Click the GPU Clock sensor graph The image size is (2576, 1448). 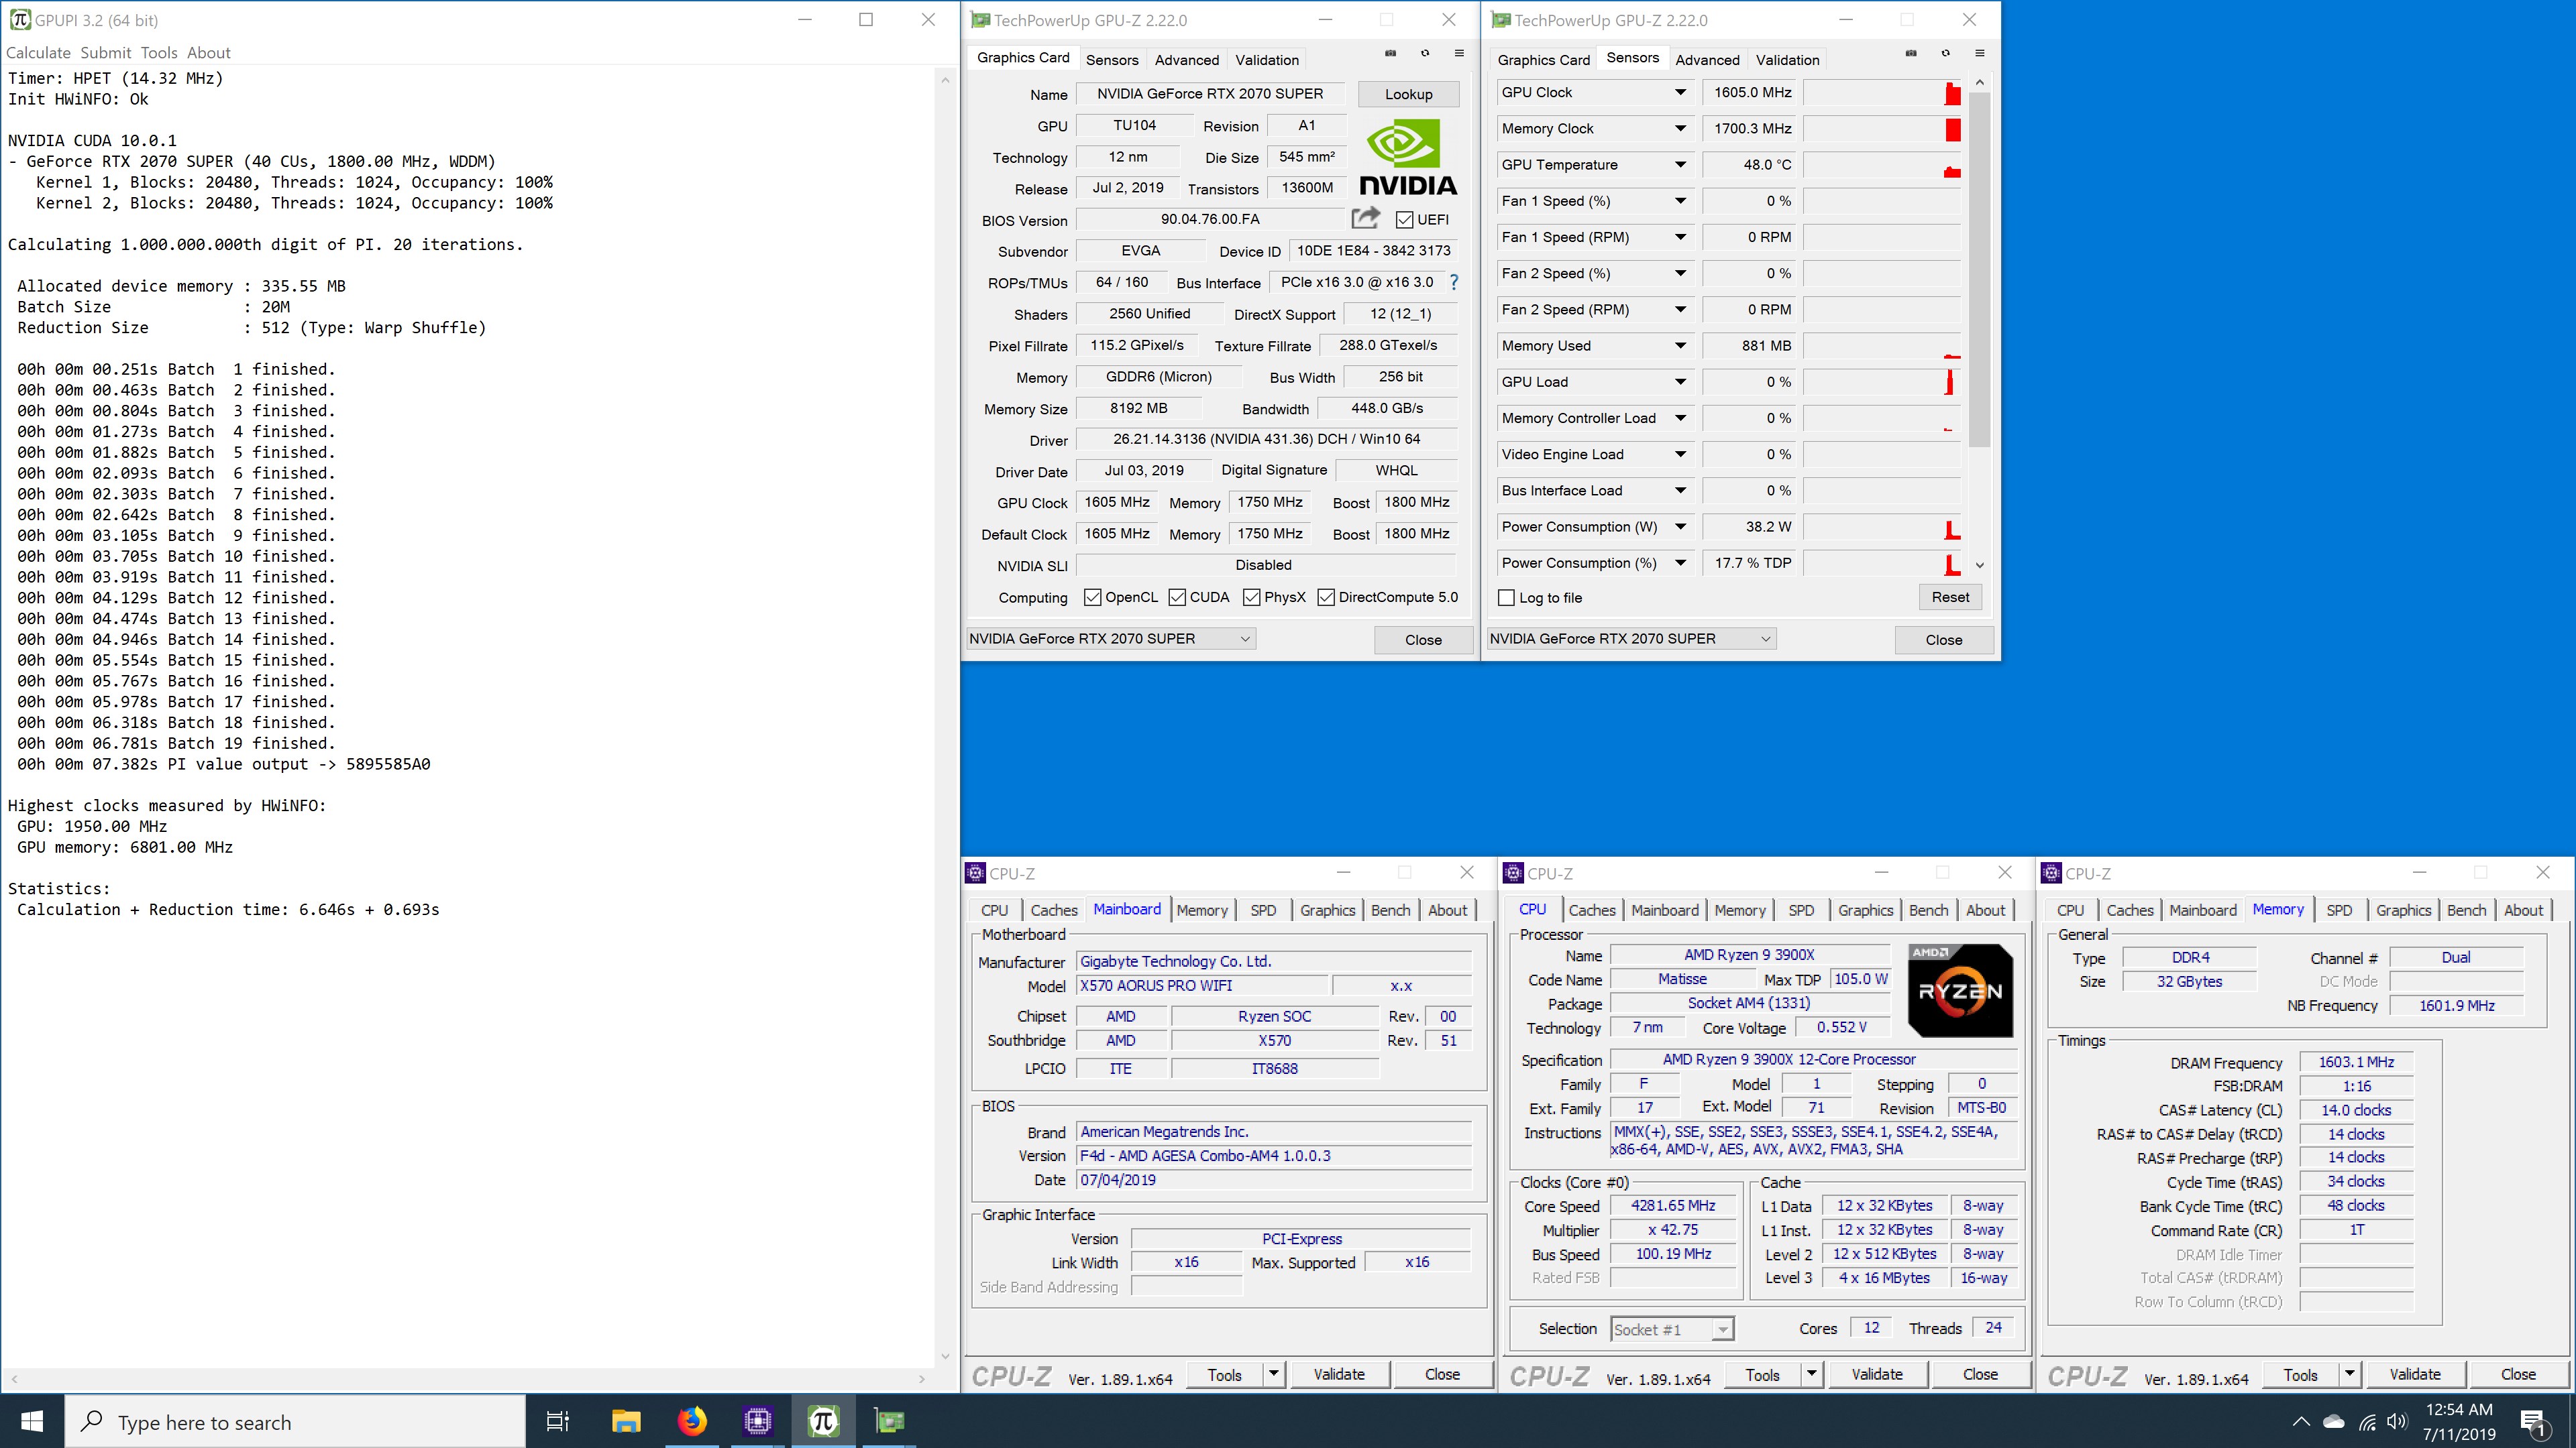click(1882, 92)
